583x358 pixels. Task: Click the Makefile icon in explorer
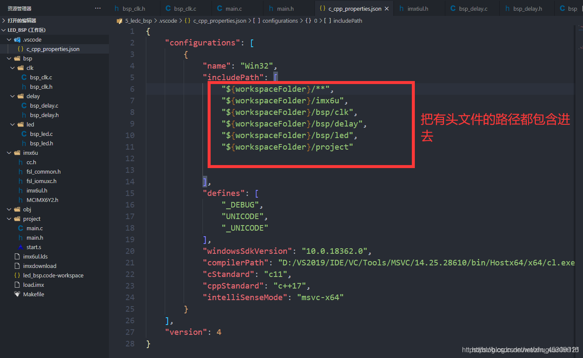coord(17,294)
